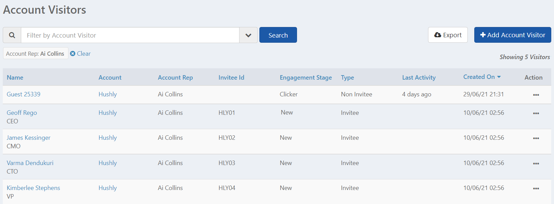Viewport: 554px width, 204px height.
Task: Click the Search button
Action: click(278, 35)
